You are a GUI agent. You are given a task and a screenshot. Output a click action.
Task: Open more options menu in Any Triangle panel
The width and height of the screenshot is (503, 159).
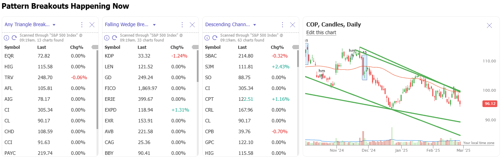tap(82, 25)
